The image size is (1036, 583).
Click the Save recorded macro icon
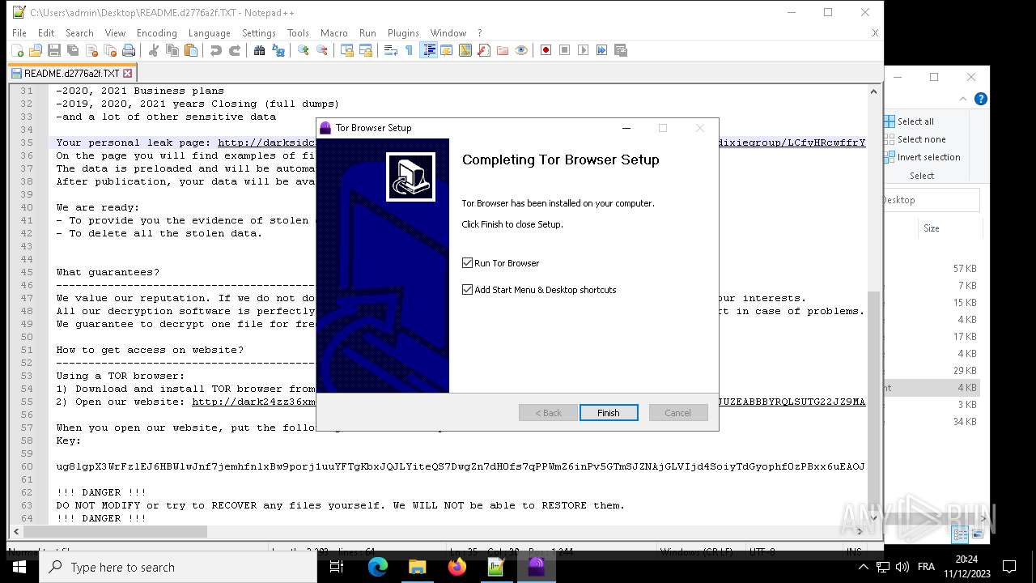(x=621, y=50)
